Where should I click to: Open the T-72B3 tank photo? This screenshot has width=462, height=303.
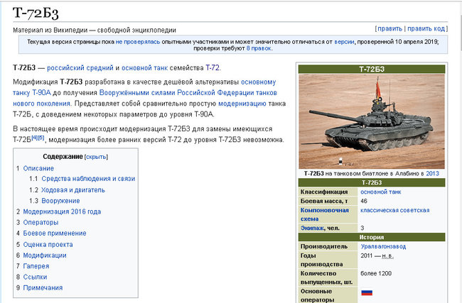point(372,121)
